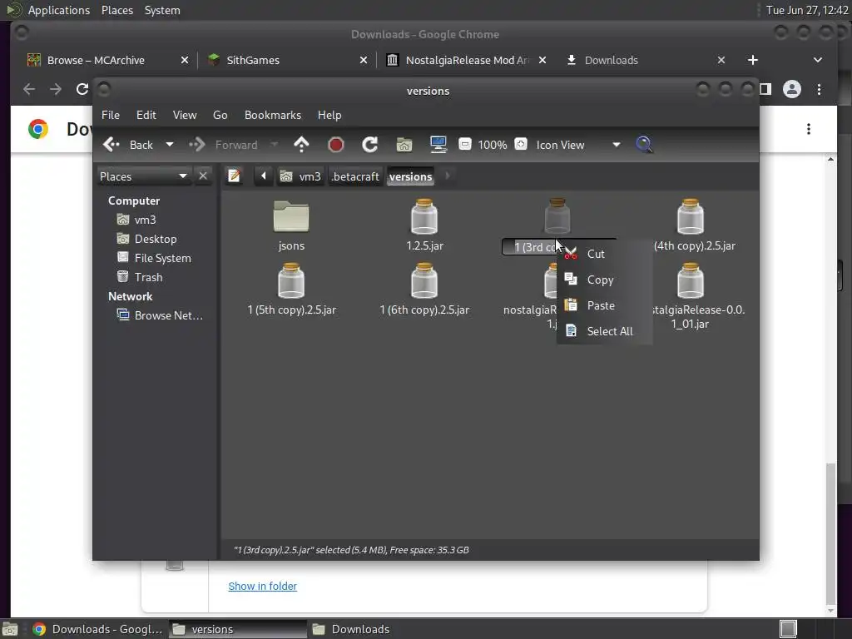This screenshot has height=639, width=852.
Task: Open the file search magnifier icon
Action: pos(644,145)
